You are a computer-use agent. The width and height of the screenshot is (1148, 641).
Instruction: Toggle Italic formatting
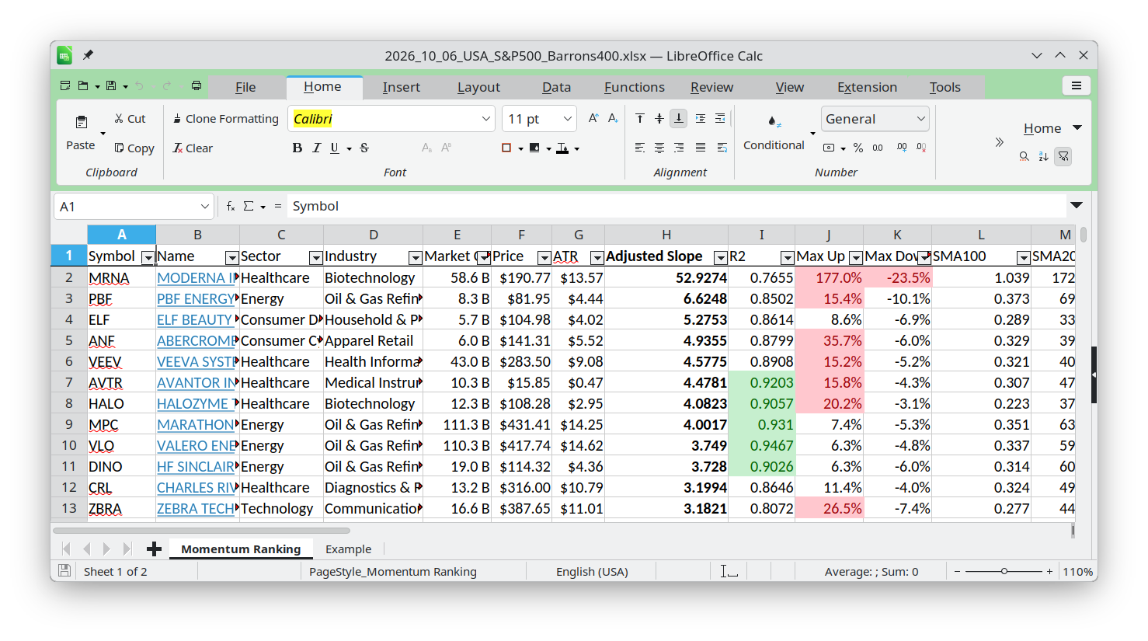click(316, 148)
